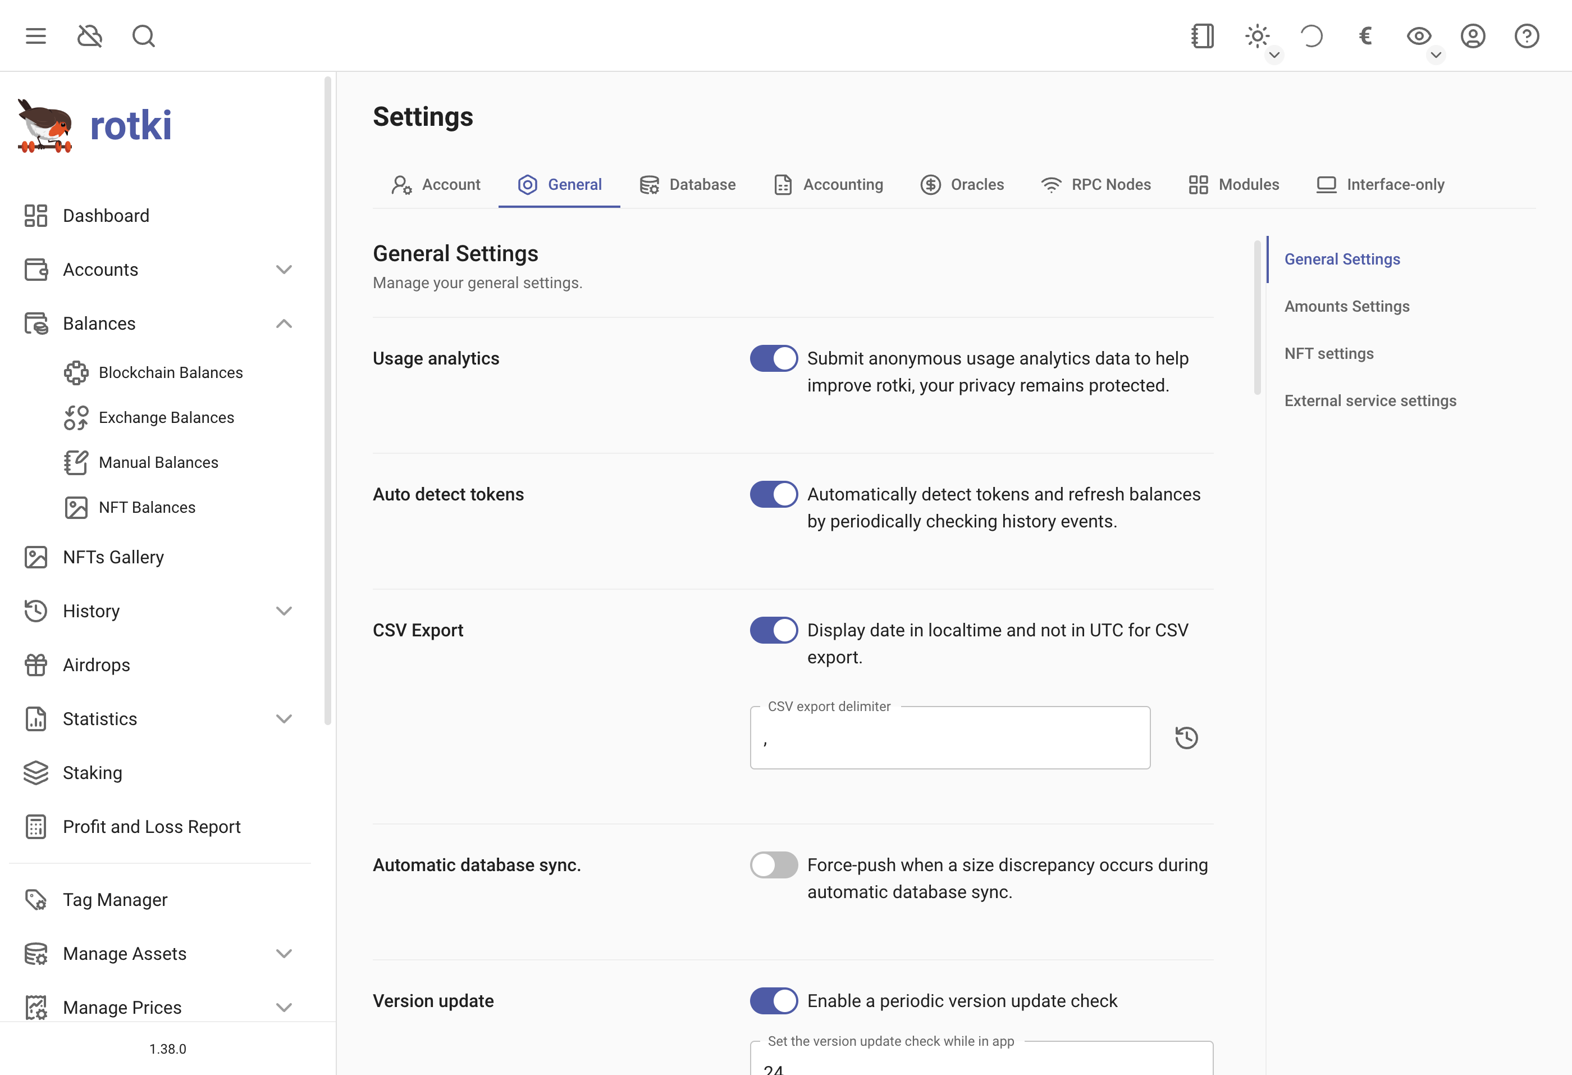Open the Oracles tab
1572x1075 pixels.
[962, 185]
